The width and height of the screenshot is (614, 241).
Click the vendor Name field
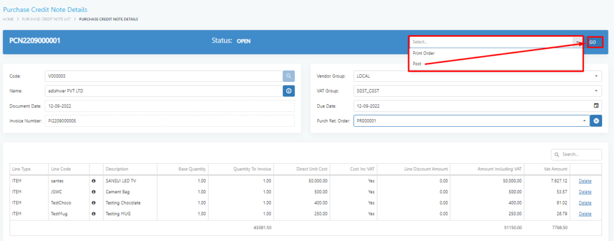(x=164, y=91)
